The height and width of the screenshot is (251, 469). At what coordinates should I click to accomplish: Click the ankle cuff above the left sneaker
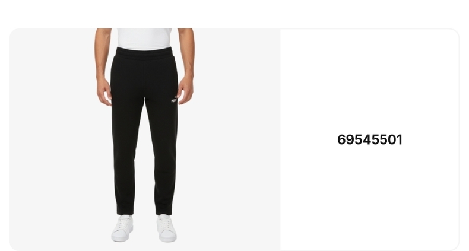click(125, 211)
